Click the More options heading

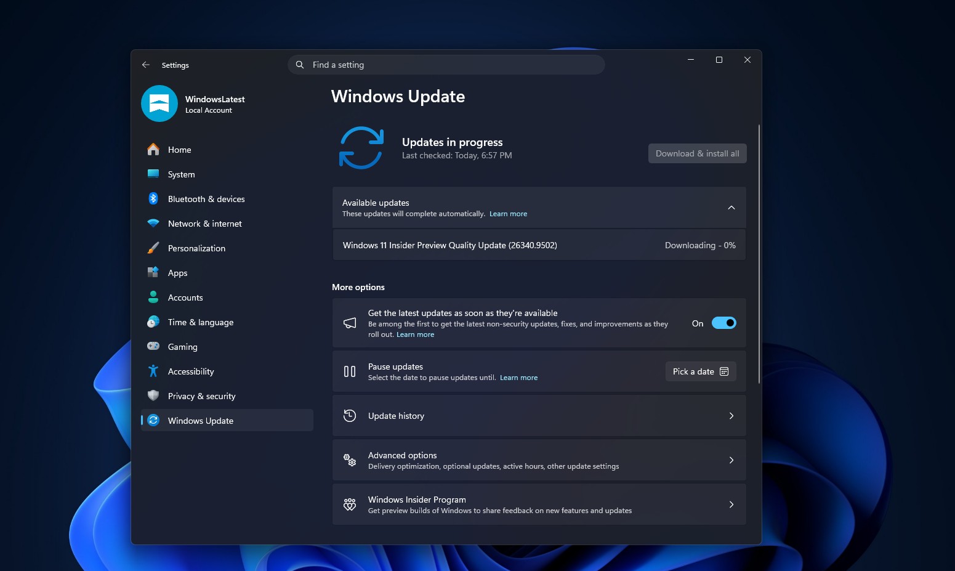click(358, 287)
